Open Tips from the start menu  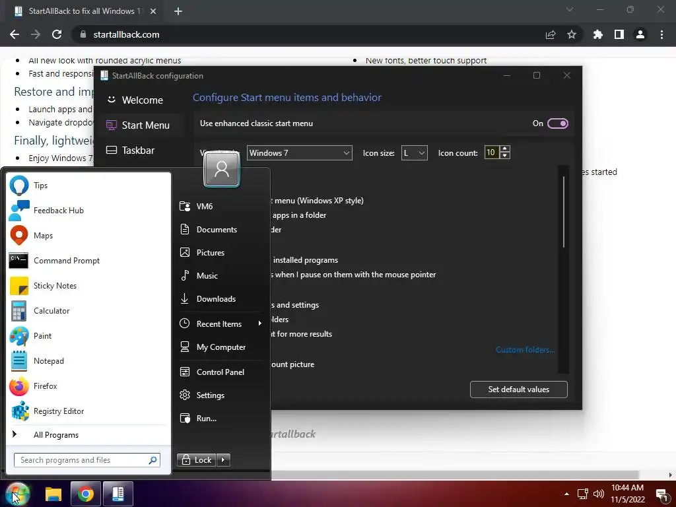(88, 186)
